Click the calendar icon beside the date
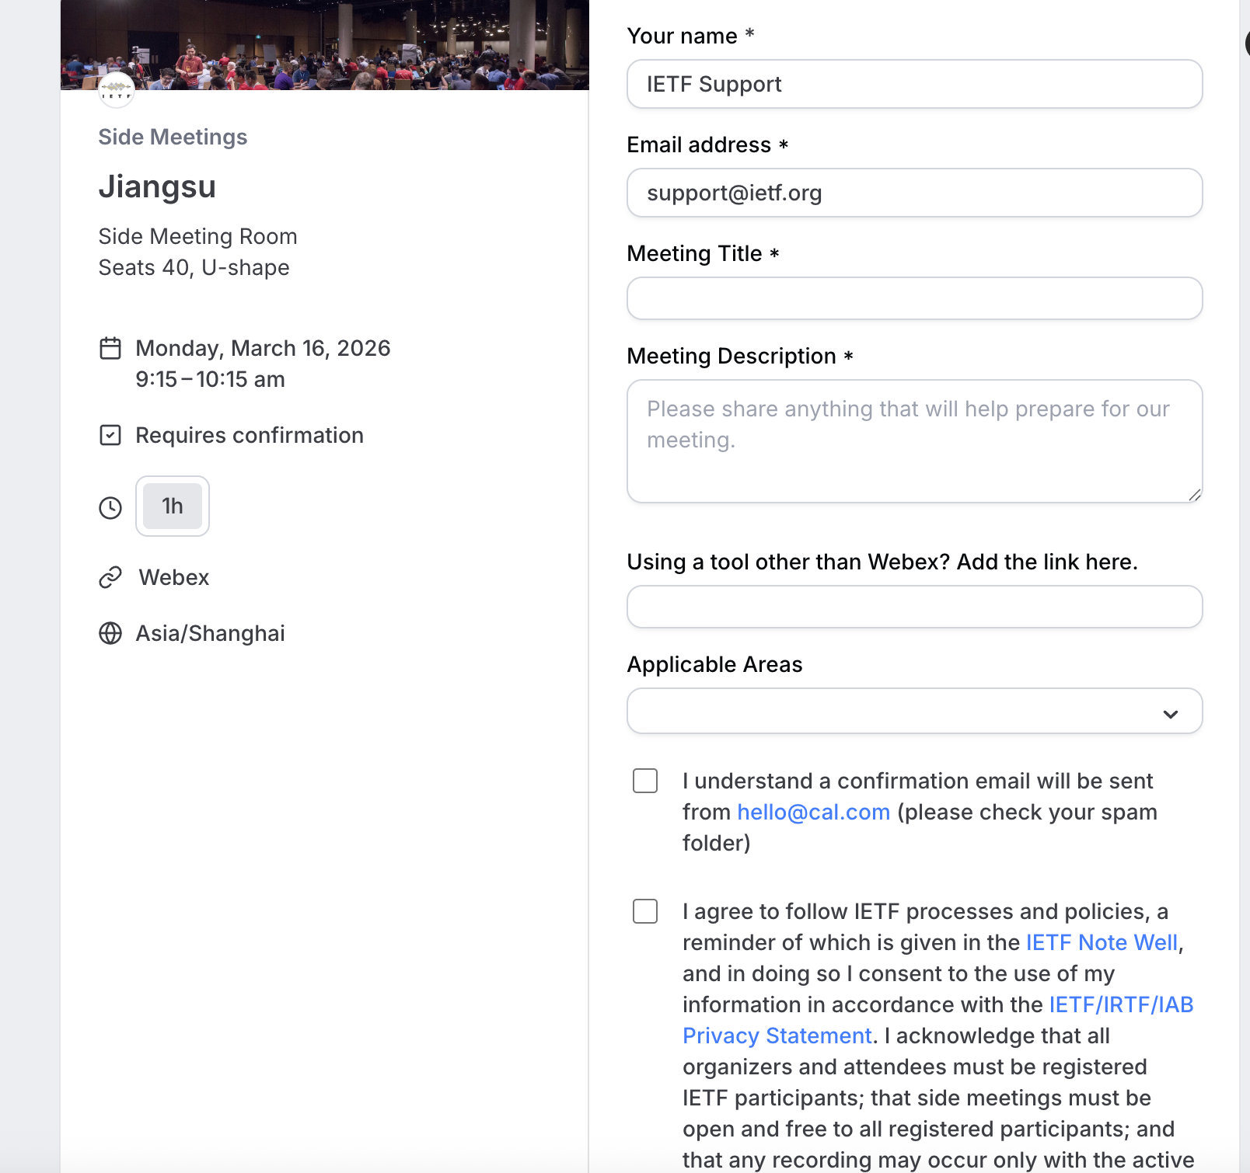 click(110, 348)
